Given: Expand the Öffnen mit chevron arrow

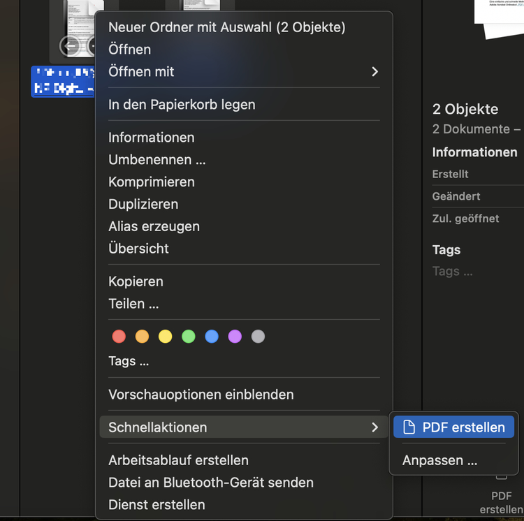Looking at the screenshot, I should click(x=375, y=71).
